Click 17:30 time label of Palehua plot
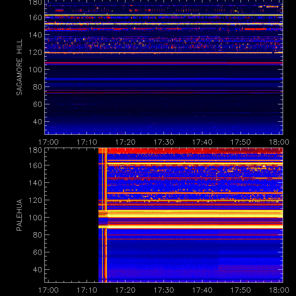This screenshot has height=296, width=296. pos(164,290)
